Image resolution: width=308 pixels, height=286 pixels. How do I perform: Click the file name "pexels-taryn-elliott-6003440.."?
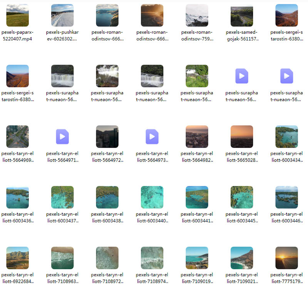pyautogui.click(x=152, y=217)
